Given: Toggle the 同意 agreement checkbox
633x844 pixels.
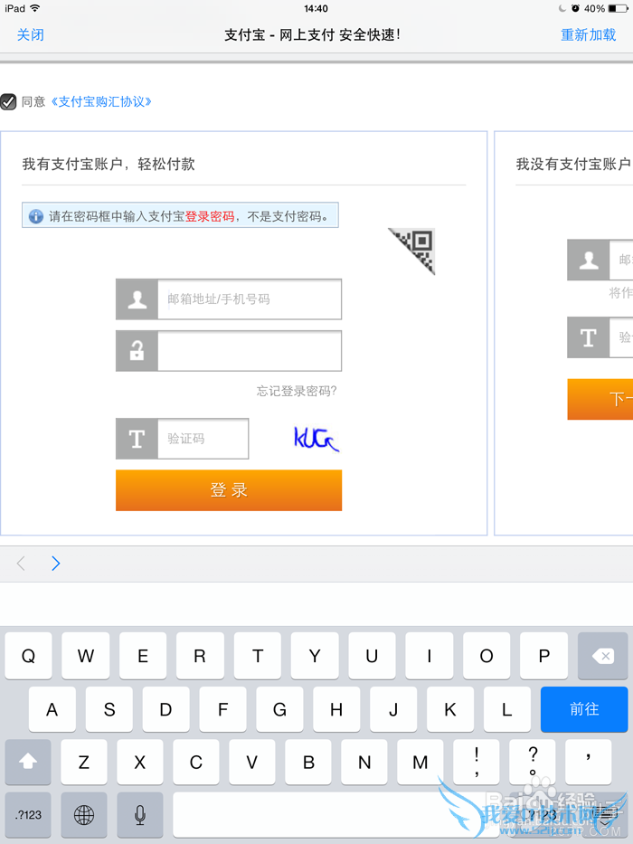Looking at the screenshot, I should tap(8, 101).
